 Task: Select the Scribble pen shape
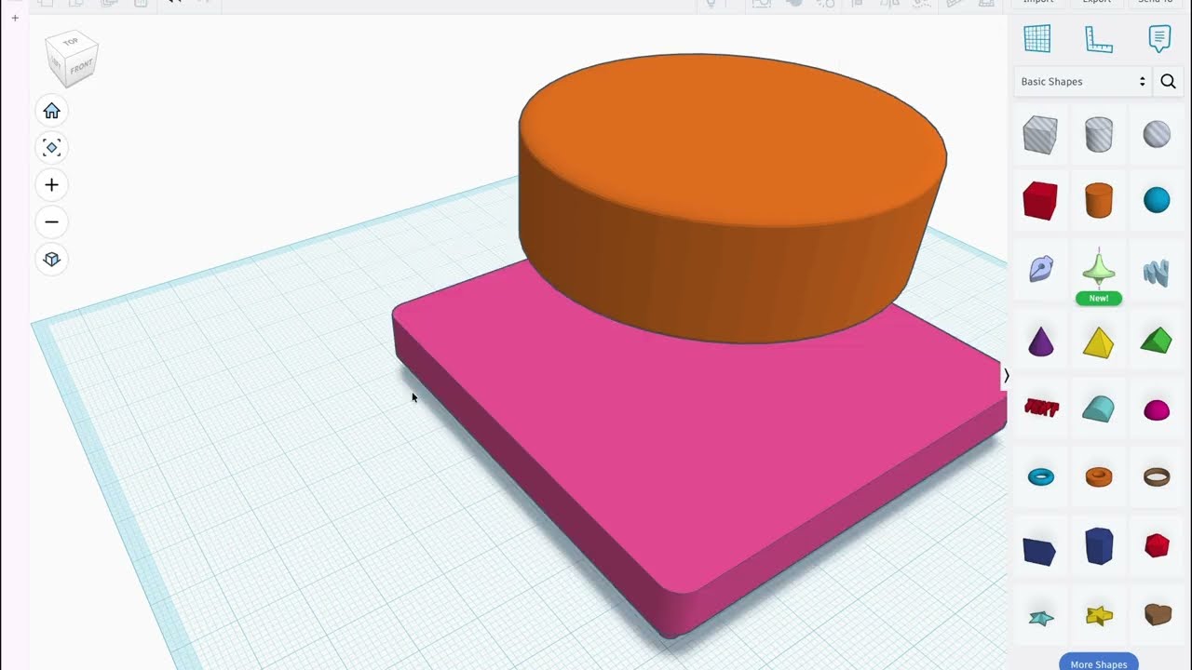point(1040,270)
